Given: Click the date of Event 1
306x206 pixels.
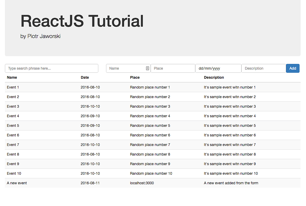Looking at the screenshot, I should [x=90, y=87].
